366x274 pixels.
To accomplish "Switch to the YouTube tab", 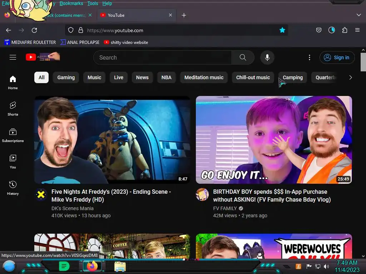I will pyautogui.click(x=137, y=15).
